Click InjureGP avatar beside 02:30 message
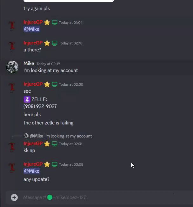This screenshot has width=193, height=207. [x=12, y=87]
